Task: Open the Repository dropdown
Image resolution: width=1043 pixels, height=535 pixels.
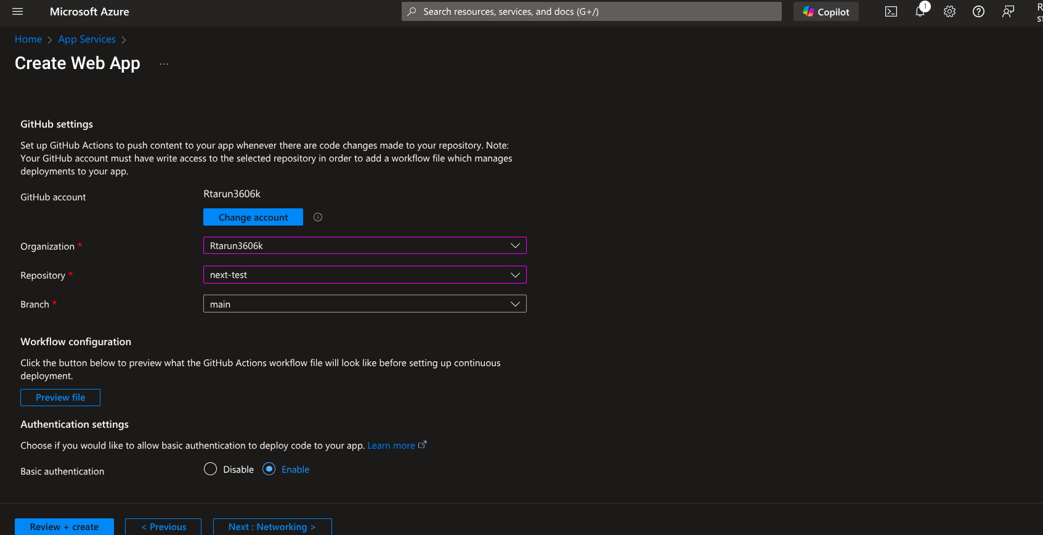Action: click(365, 274)
